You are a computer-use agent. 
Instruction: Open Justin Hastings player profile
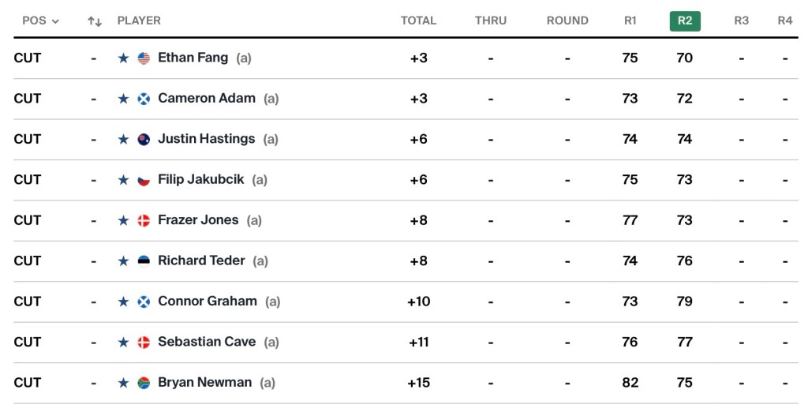click(x=206, y=139)
